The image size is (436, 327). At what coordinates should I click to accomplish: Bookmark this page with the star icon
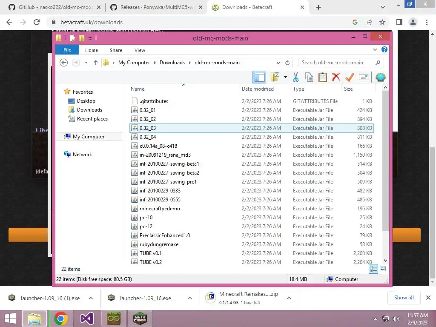point(382,22)
